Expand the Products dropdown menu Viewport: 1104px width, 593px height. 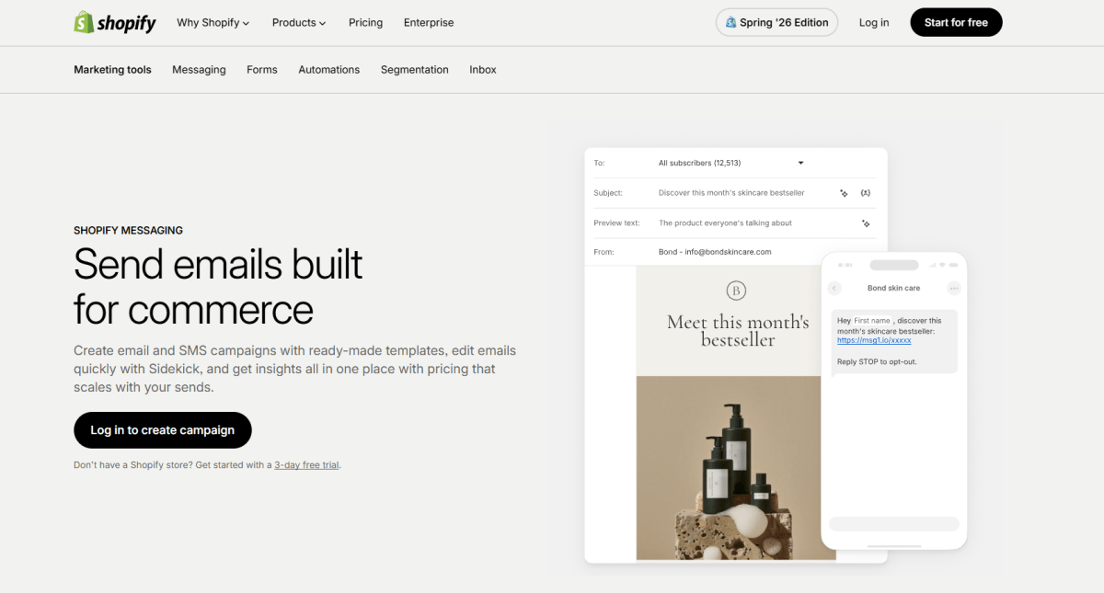(x=299, y=23)
